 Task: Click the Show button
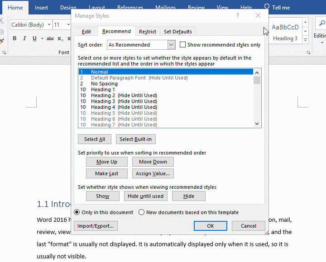coord(103,196)
